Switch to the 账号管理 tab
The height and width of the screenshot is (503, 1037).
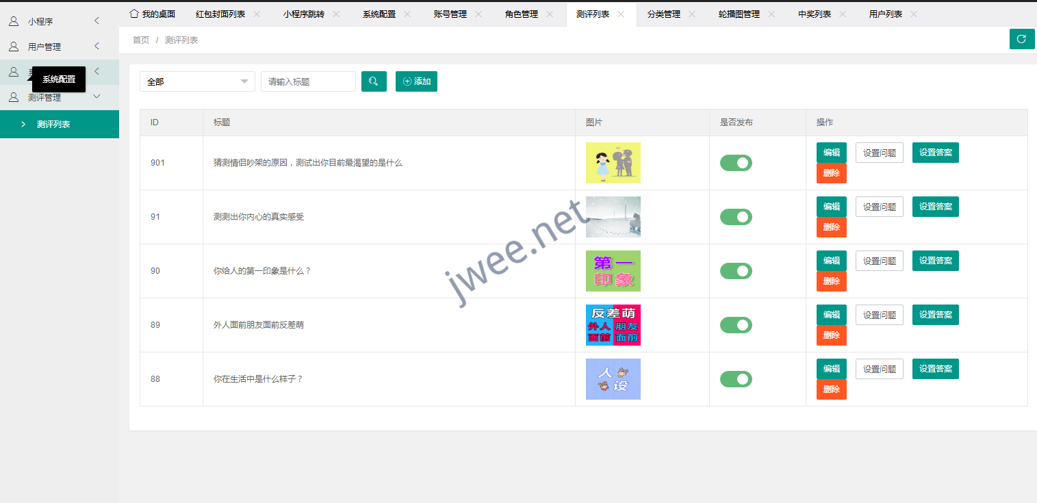450,14
